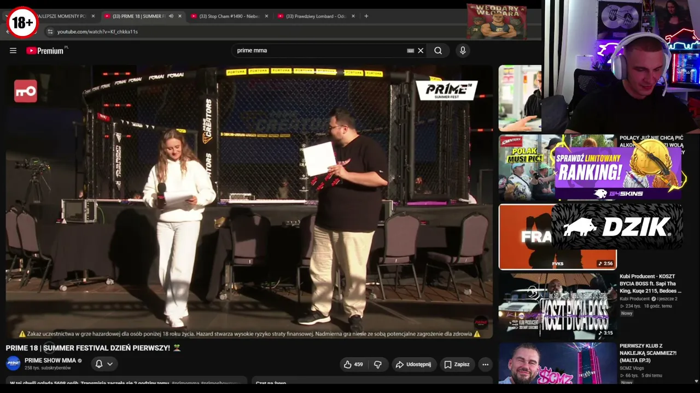700x393 pixels.
Task: Click the '258 tys. subskrybentów' subscriber count
Action: [x=48, y=368]
